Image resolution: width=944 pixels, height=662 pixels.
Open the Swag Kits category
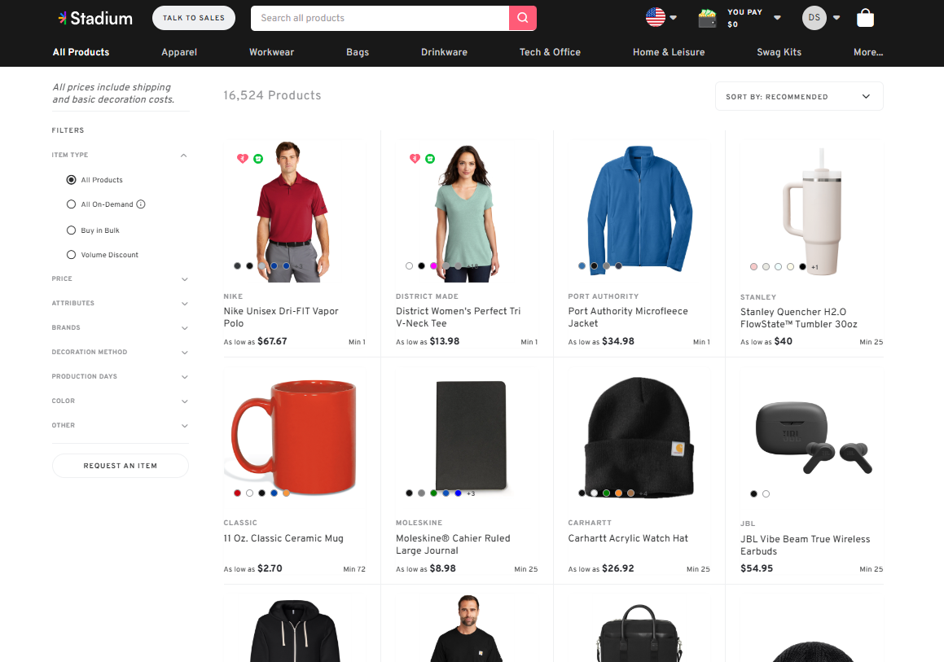[779, 52]
